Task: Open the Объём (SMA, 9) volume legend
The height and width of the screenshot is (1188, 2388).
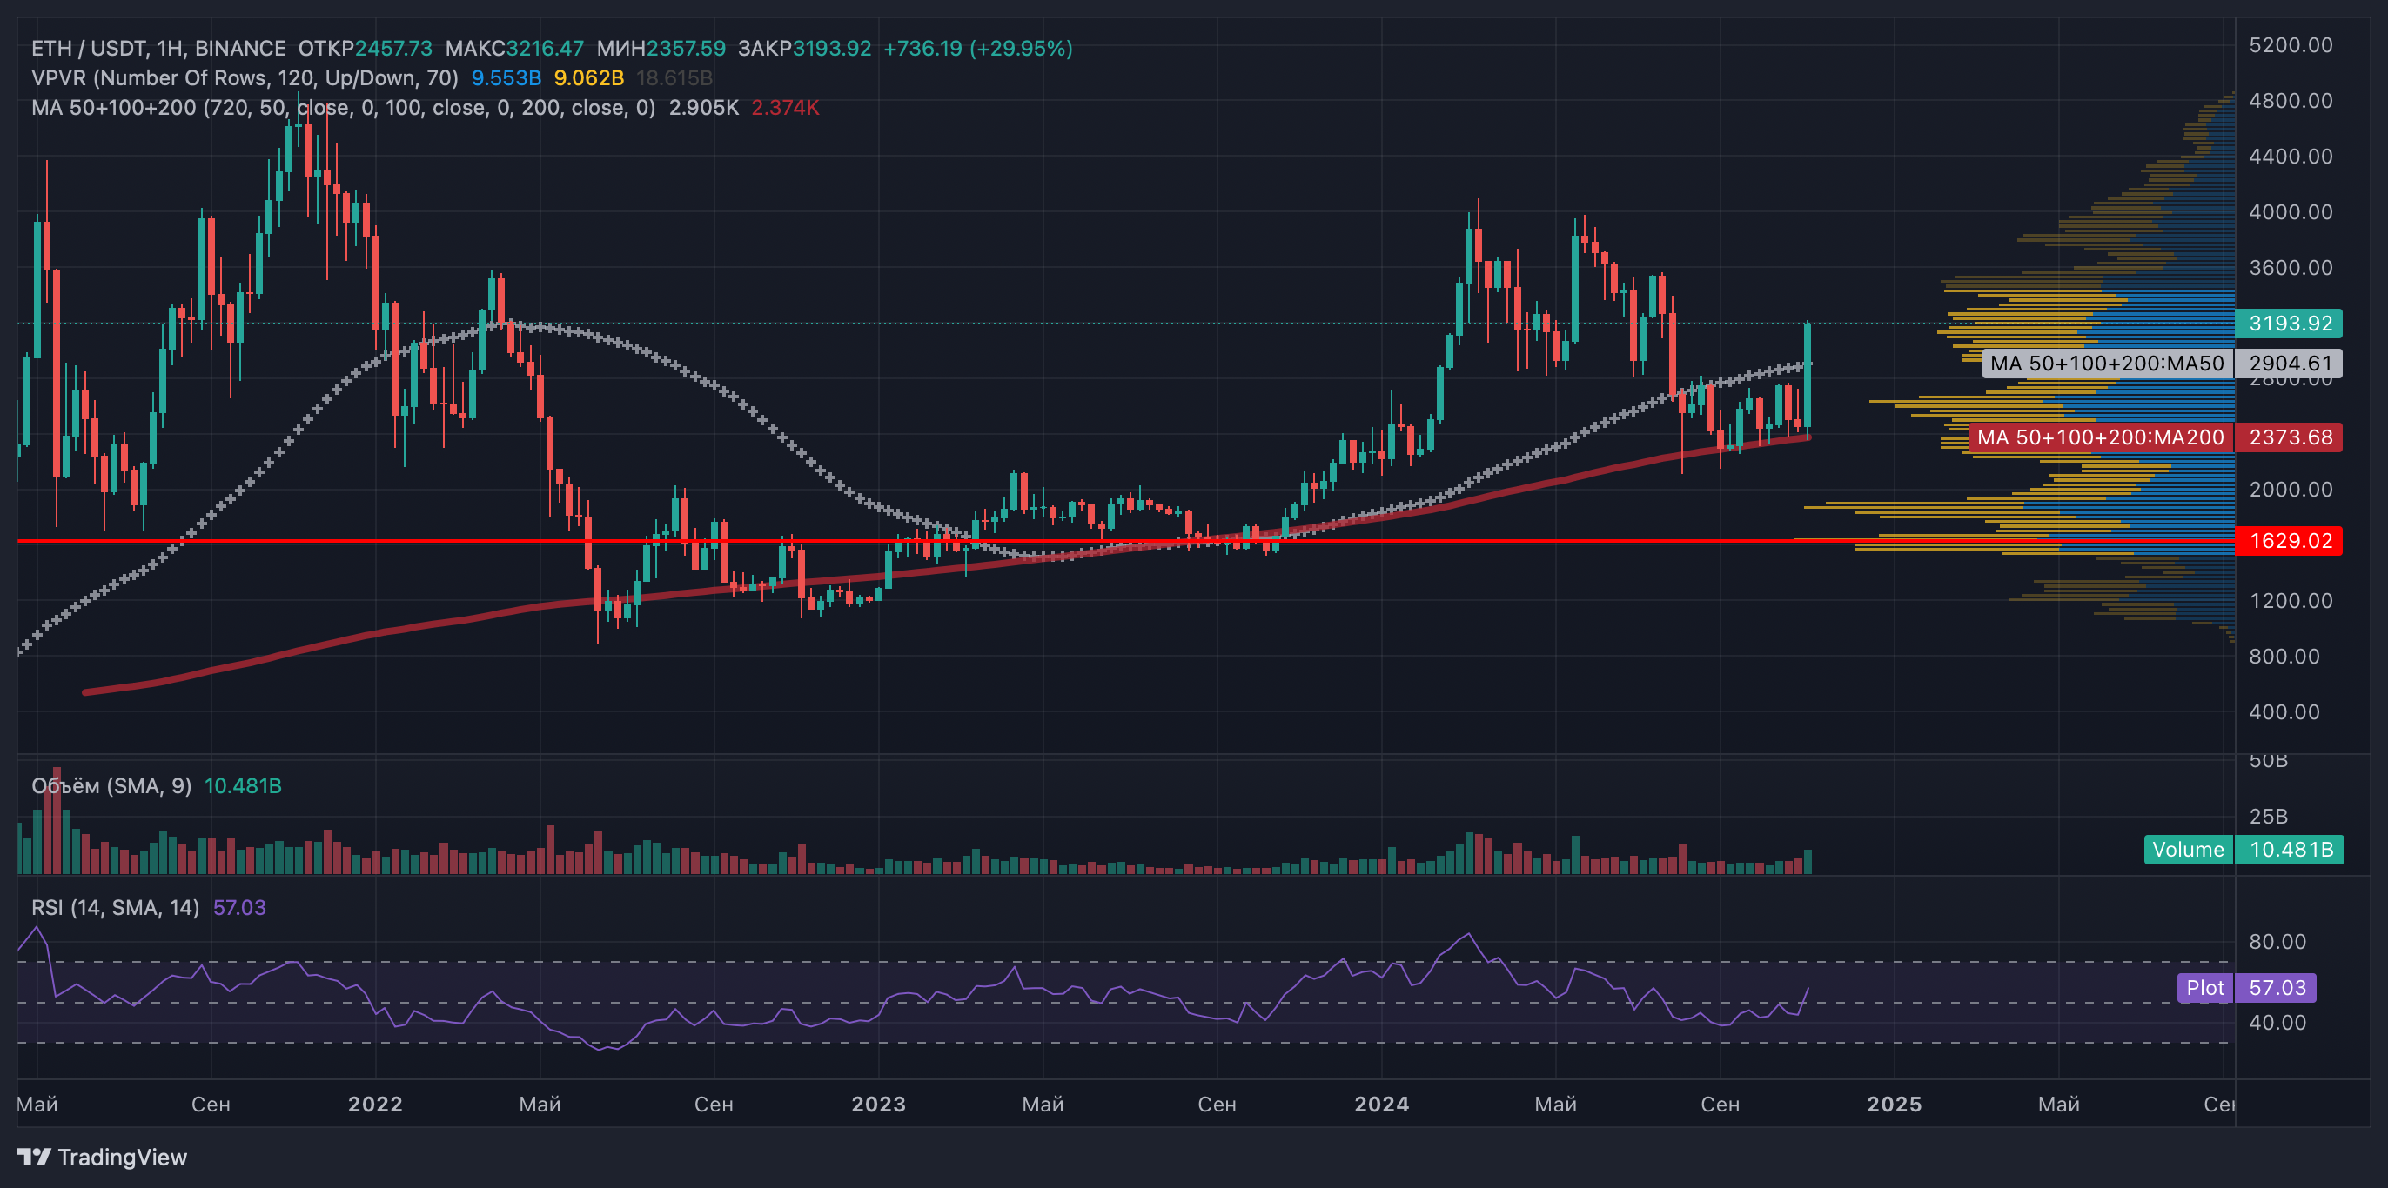Action: coord(111,786)
